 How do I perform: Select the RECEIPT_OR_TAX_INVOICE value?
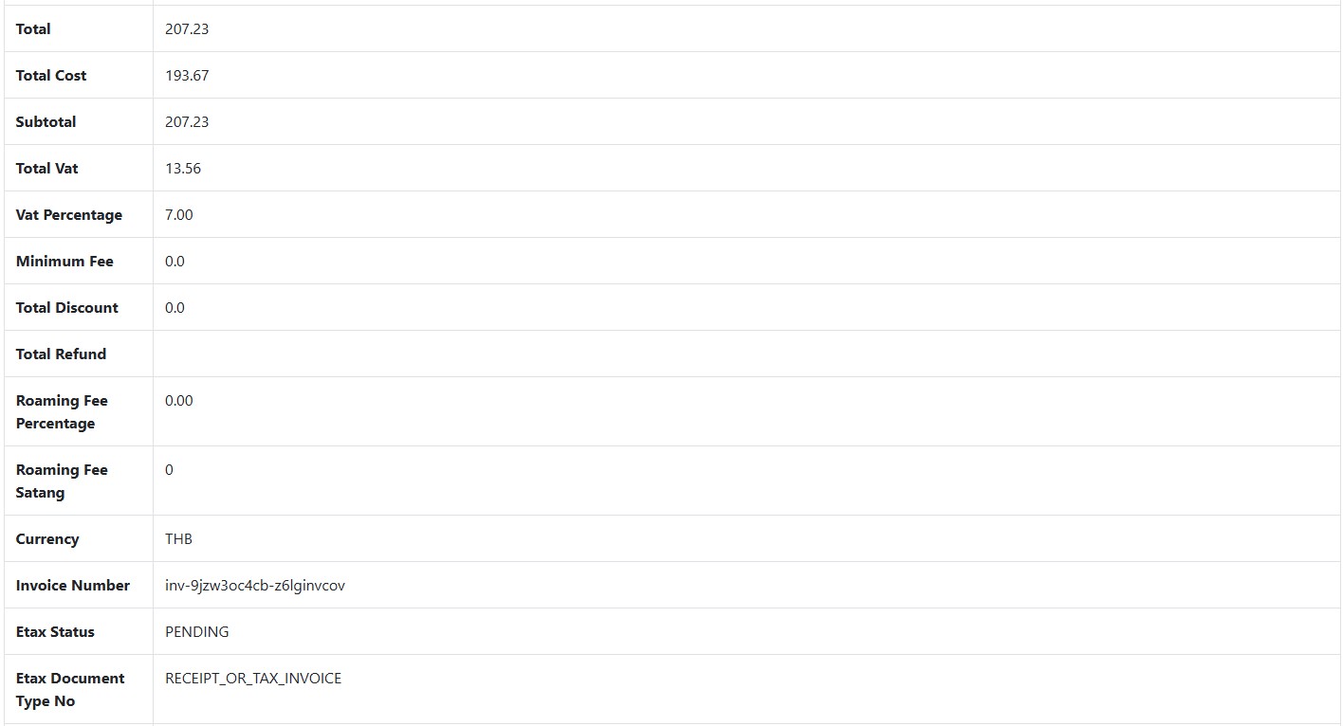point(253,679)
